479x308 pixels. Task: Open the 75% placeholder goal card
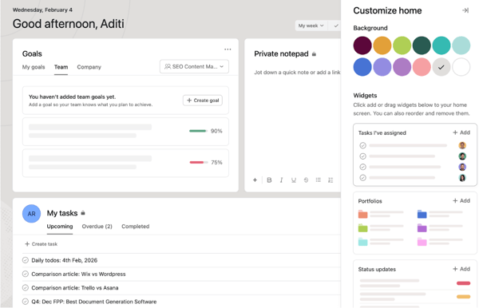pos(125,163)
